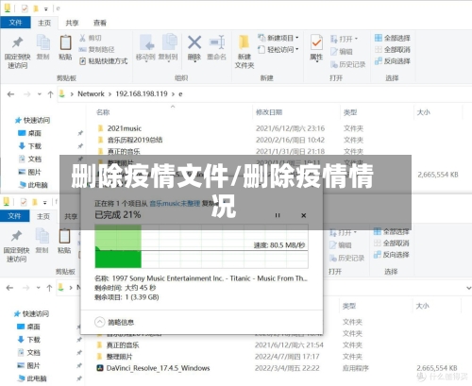This screenshot has height=386, width=472.
Task: Click Rename (重命名) in top window ribbon
Action: click(217, 47)
